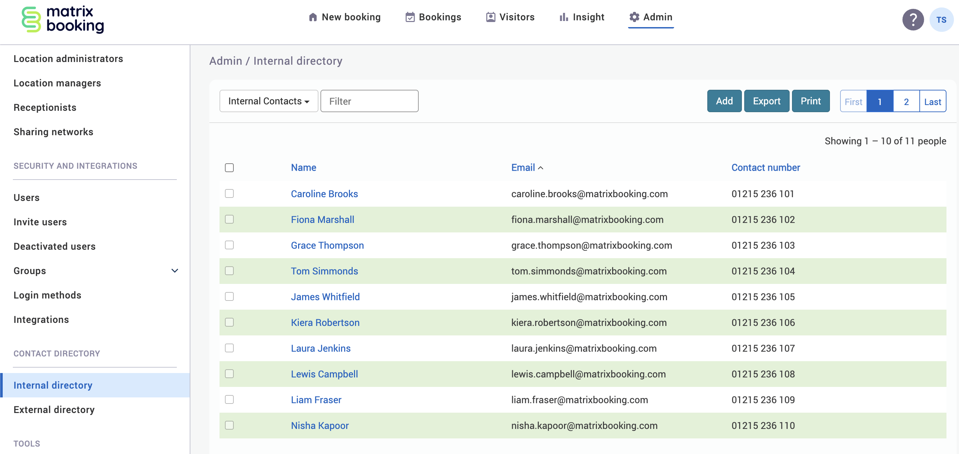
Task: Open External directory in sidebar
Action: point(54,409)
